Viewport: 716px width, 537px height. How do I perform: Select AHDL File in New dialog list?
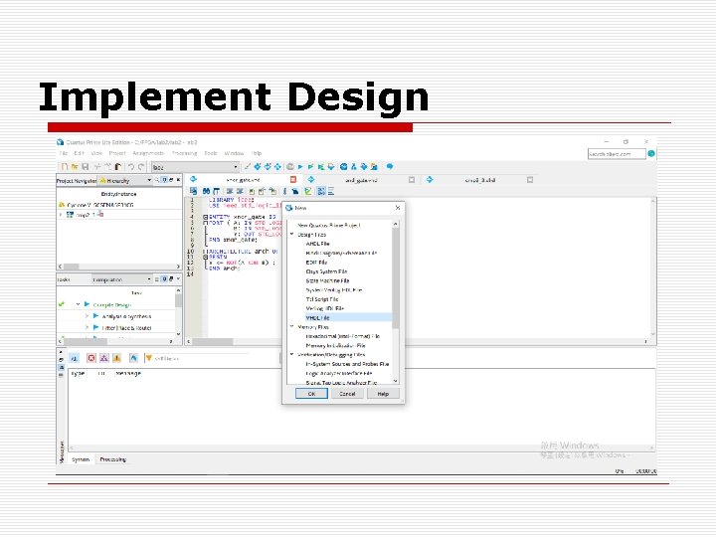coord(317,244)
